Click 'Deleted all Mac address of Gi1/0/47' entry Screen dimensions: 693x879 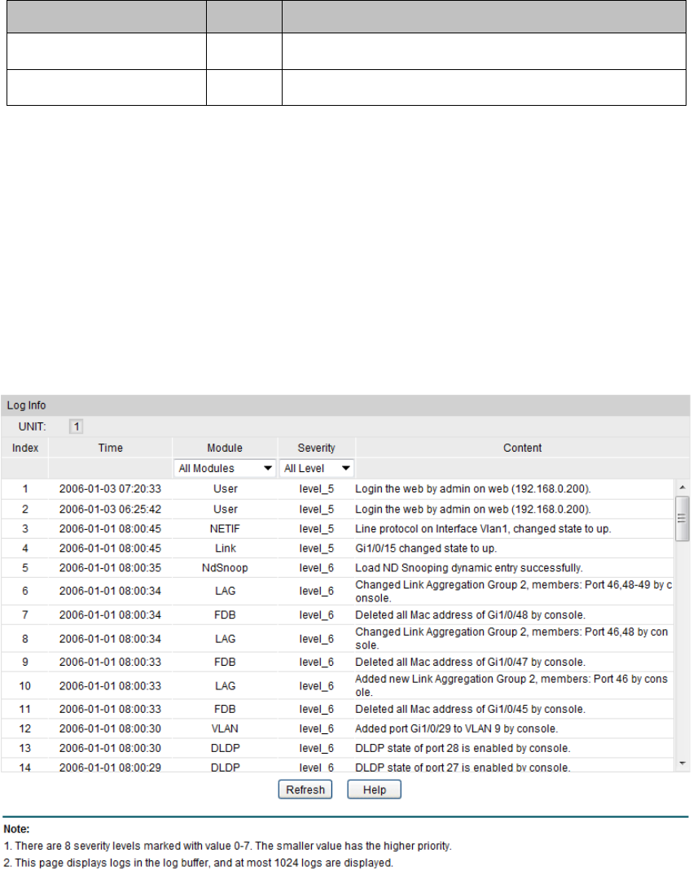[471, 662]
